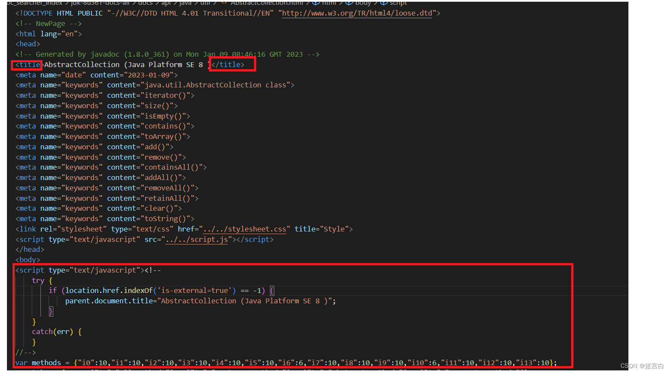The width and height of the screenshot is (670, 373).
Task: Click the closing </head> tag
Action: pos(30,249)
